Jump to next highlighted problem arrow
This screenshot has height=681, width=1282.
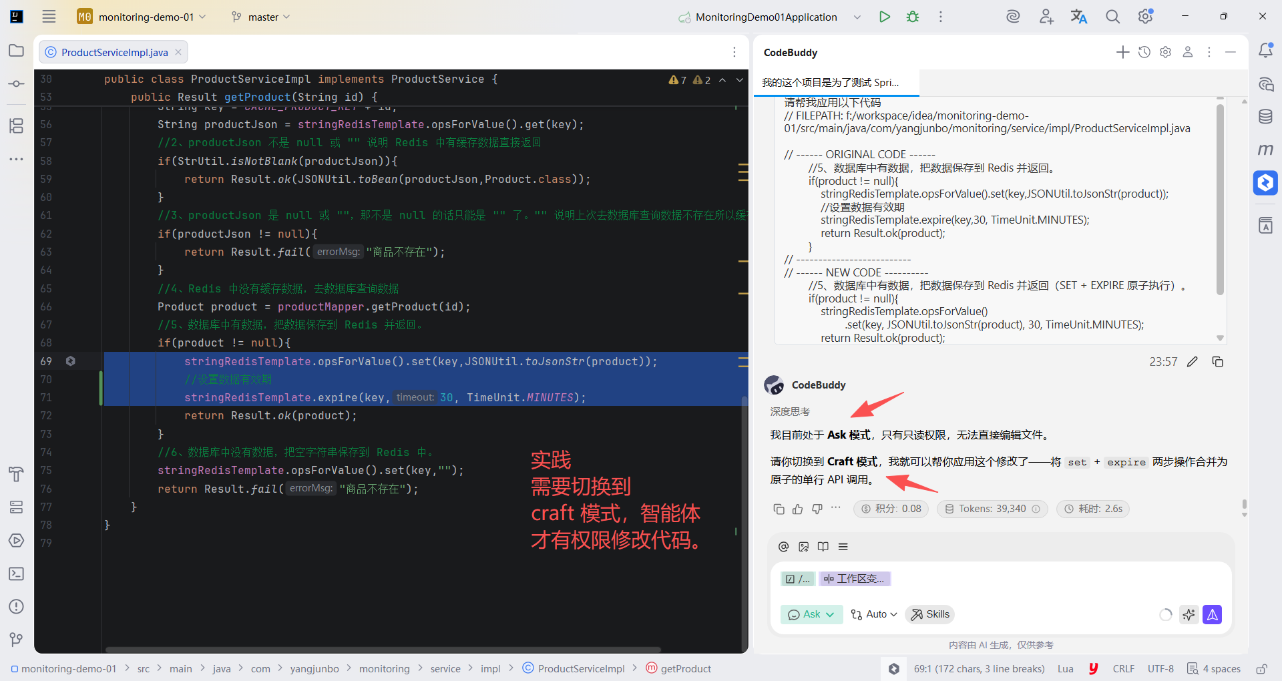[740, 80]
